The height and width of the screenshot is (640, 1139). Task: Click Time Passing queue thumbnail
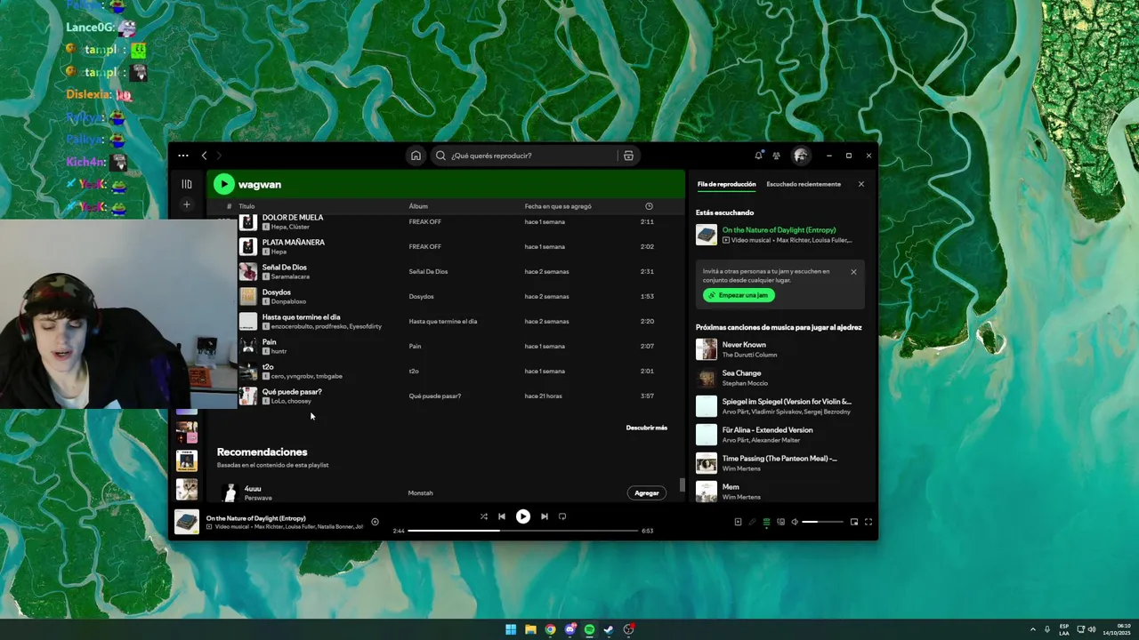tap(707, 463)
